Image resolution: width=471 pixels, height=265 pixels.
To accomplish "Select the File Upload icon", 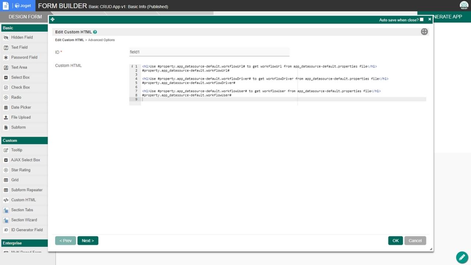I will tap(6, 117).
